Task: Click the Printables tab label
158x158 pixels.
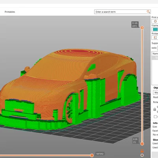Action: coord(10,12)
